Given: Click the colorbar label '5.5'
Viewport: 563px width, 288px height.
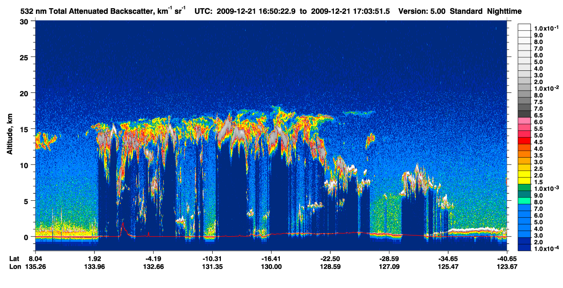Looking at the screenshot, I should [x=539, y=129].
